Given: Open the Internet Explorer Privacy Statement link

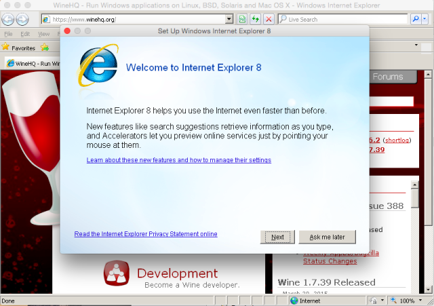Looking at the screenshot, I should tap(146, 234).
